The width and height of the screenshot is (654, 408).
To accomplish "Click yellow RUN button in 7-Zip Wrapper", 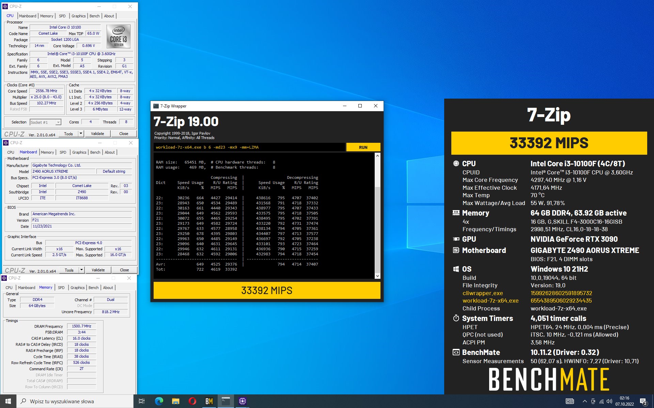I will [363, 147].
